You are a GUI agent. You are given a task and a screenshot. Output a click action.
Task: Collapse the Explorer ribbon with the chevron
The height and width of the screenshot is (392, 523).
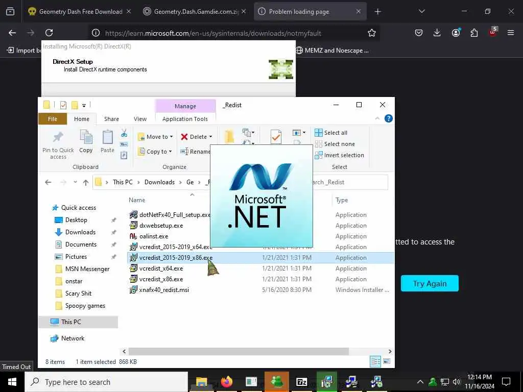point(377,118)
